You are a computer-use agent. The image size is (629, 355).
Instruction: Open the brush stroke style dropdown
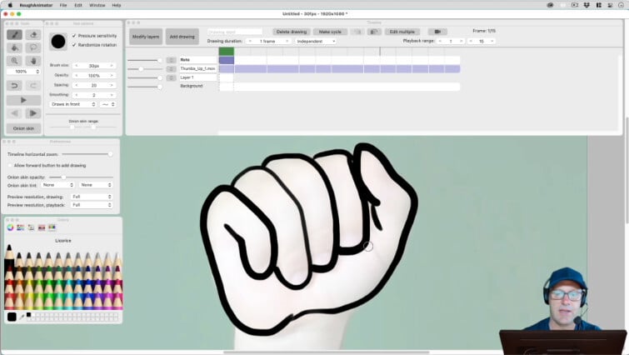(108, 104)
